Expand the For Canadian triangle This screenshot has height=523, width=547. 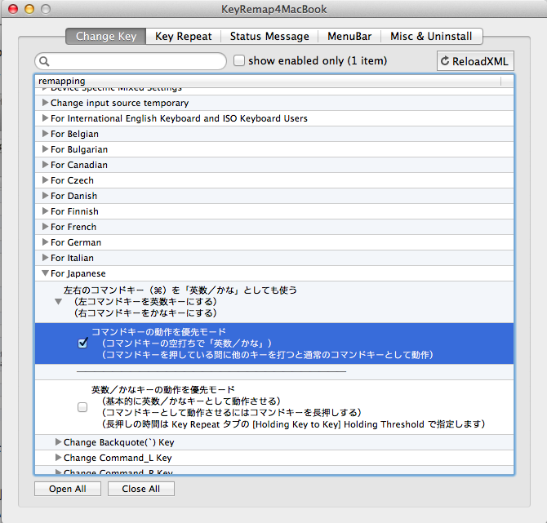[x=45, y=165]
